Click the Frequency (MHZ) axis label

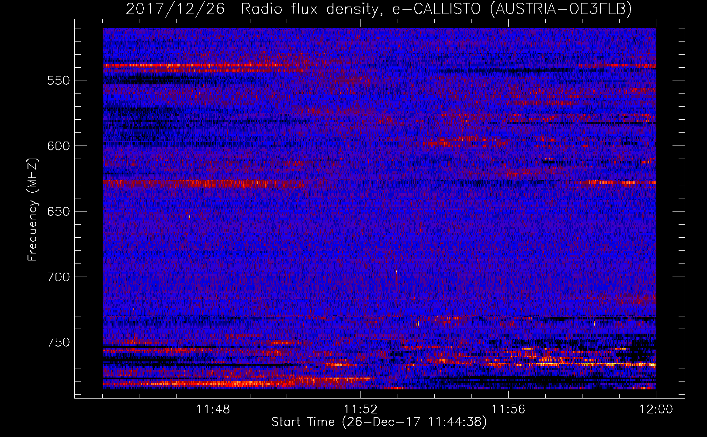33,210
